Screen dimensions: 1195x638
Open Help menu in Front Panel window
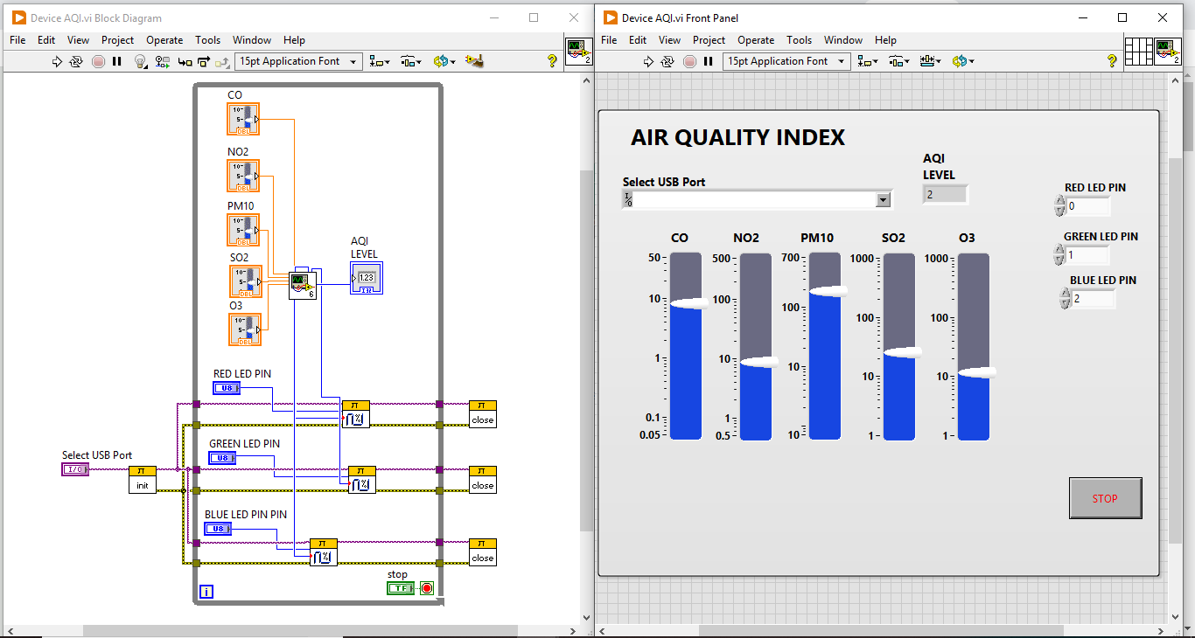click(x=885, y=40)
